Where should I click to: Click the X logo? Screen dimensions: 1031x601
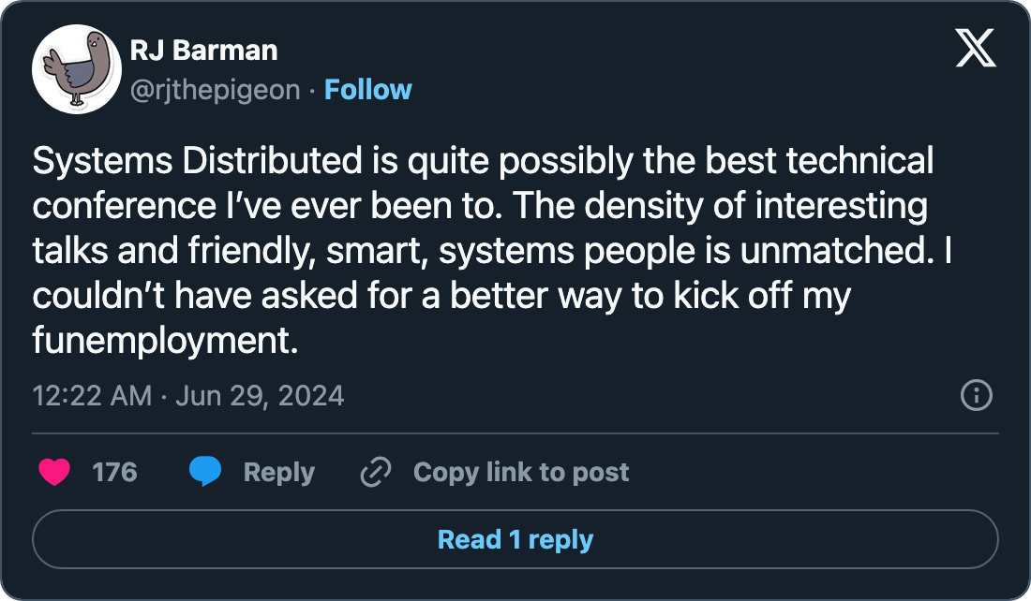[x=976, y=47]
